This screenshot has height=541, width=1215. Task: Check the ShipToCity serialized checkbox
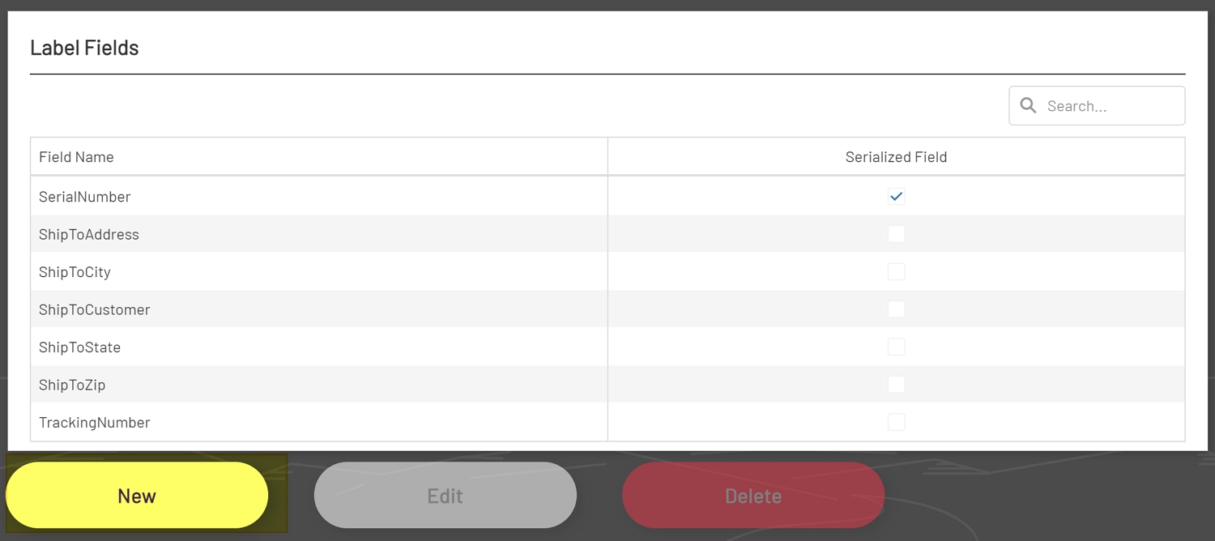click(x=896, y=271)
